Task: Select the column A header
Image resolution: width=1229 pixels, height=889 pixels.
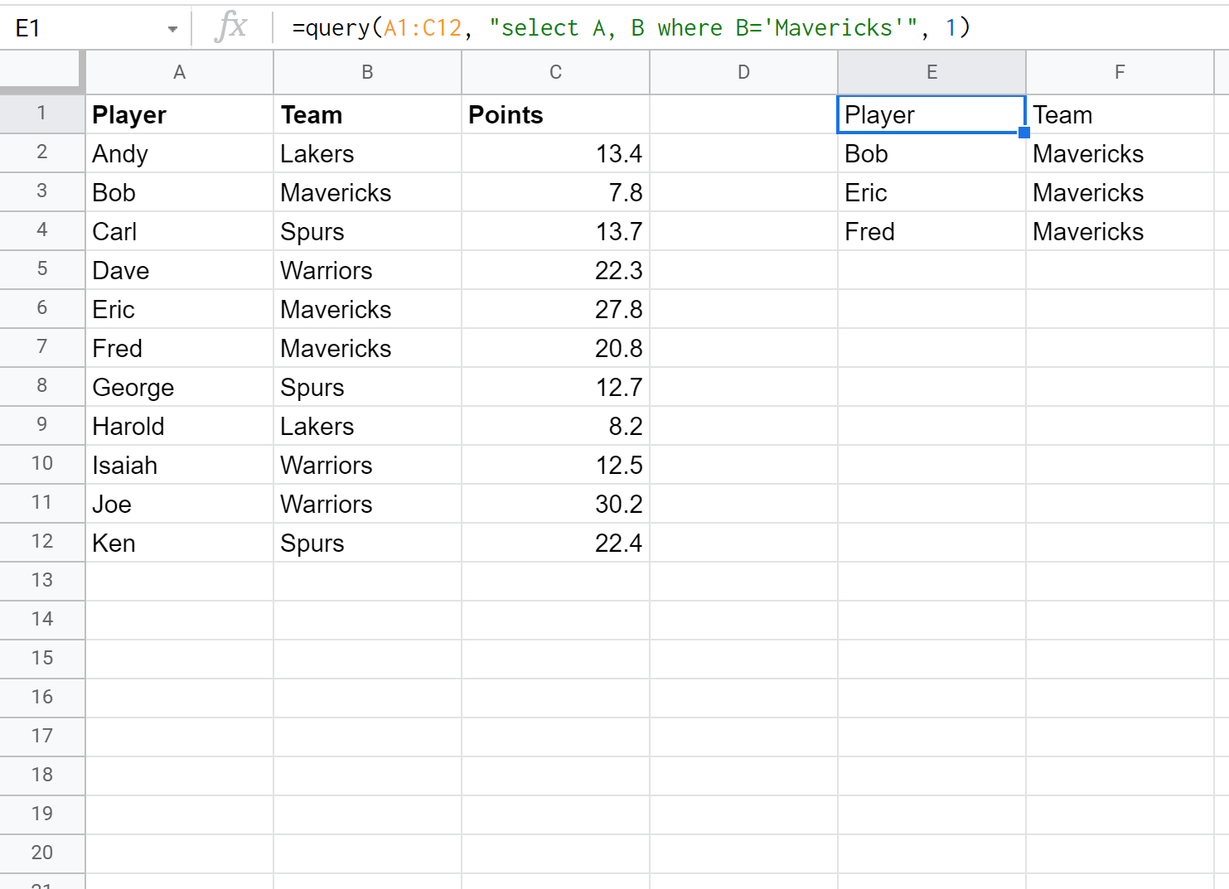Action: [179, 73]
